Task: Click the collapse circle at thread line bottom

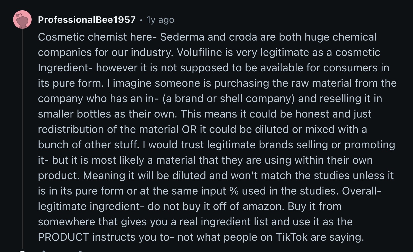Action: pos(22,251)
